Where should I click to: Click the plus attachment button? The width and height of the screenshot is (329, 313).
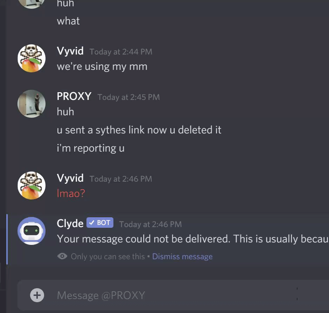(37, 295)
